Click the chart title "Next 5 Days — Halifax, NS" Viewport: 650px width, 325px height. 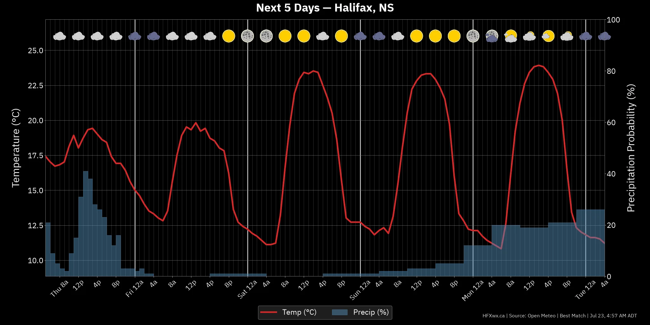325,8
